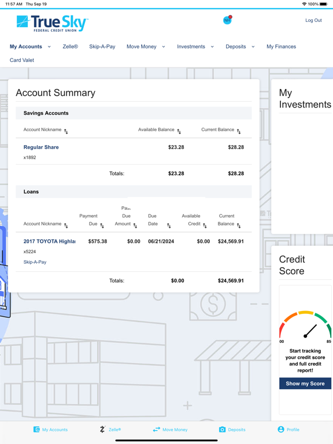The width and height of the screenshot is (333, 444).
Task: Tap Zelle icon in bottom bar
Action: click(x=102, y=430)
